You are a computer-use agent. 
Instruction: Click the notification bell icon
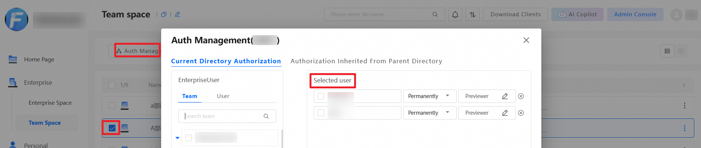pos(455,14)
